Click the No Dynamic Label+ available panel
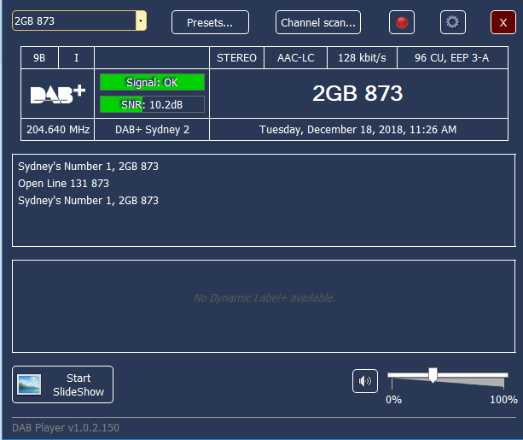The width and height of the screenshot is (523, 440). tap(264, 298)
